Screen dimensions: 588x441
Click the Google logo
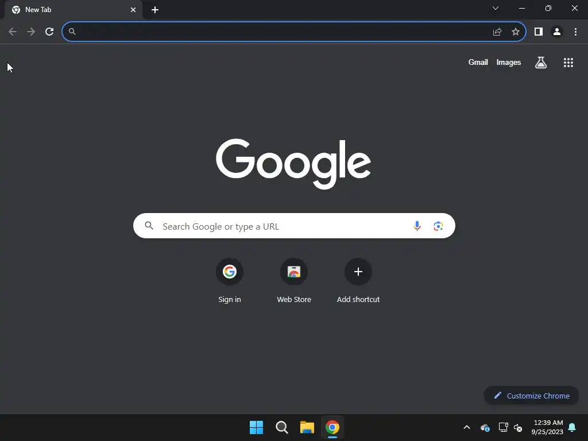(293, 164)
